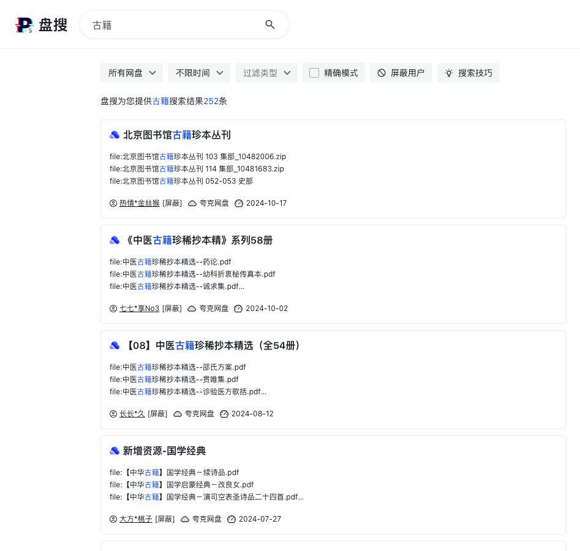Click file line 北京图书馆古籍珍本丛刊 114 集部_10481683.zip
Screen dimensions: 580x551
pyautogui.click(x=197, y=168)
